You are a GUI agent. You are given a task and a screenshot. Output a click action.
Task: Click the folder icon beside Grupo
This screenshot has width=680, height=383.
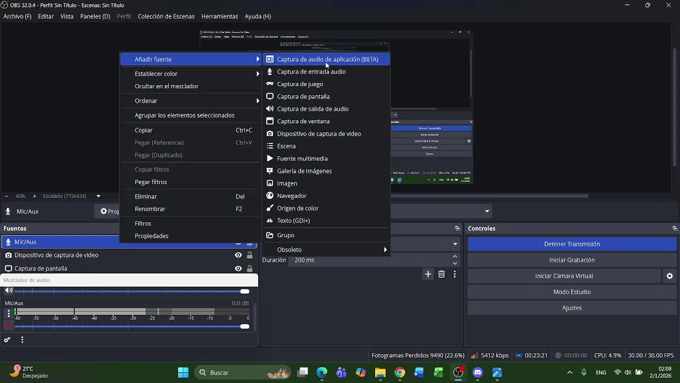pos(270,235)
